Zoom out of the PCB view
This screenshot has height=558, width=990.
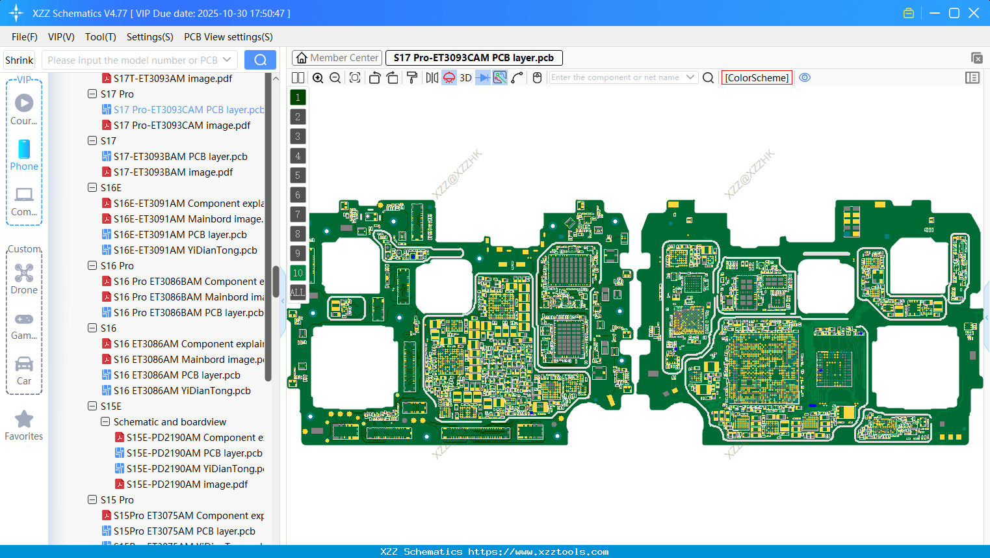335,77
